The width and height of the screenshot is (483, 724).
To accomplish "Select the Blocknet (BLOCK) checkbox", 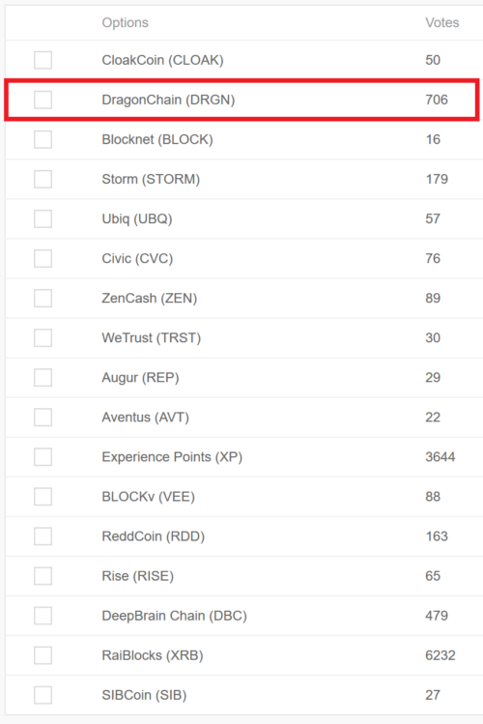I will tap(43, 139).
